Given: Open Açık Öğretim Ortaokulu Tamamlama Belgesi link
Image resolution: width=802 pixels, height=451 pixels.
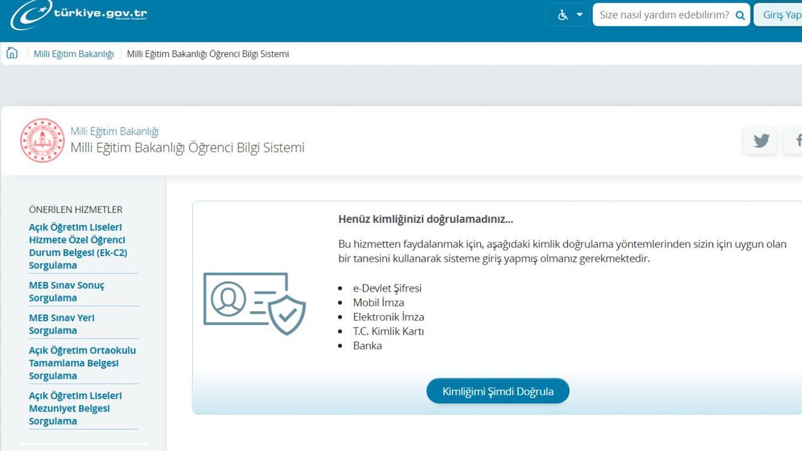Looking at the screenshot, I should click(x=82, y=363).
